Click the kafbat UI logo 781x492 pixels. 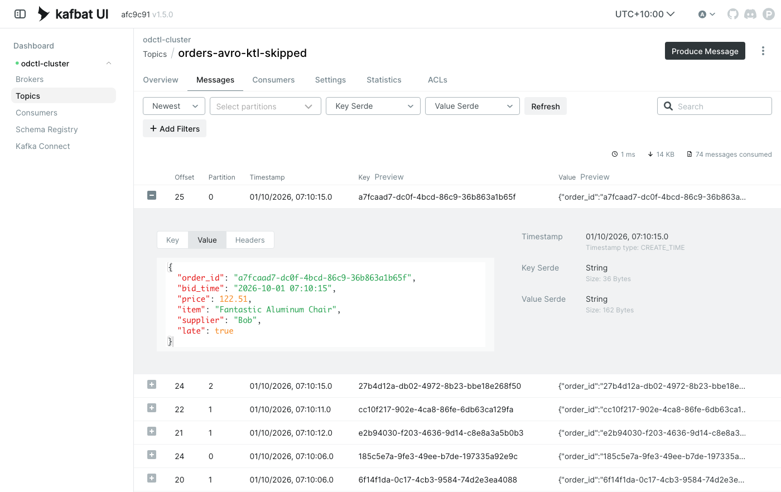click(x=73, y=14)
